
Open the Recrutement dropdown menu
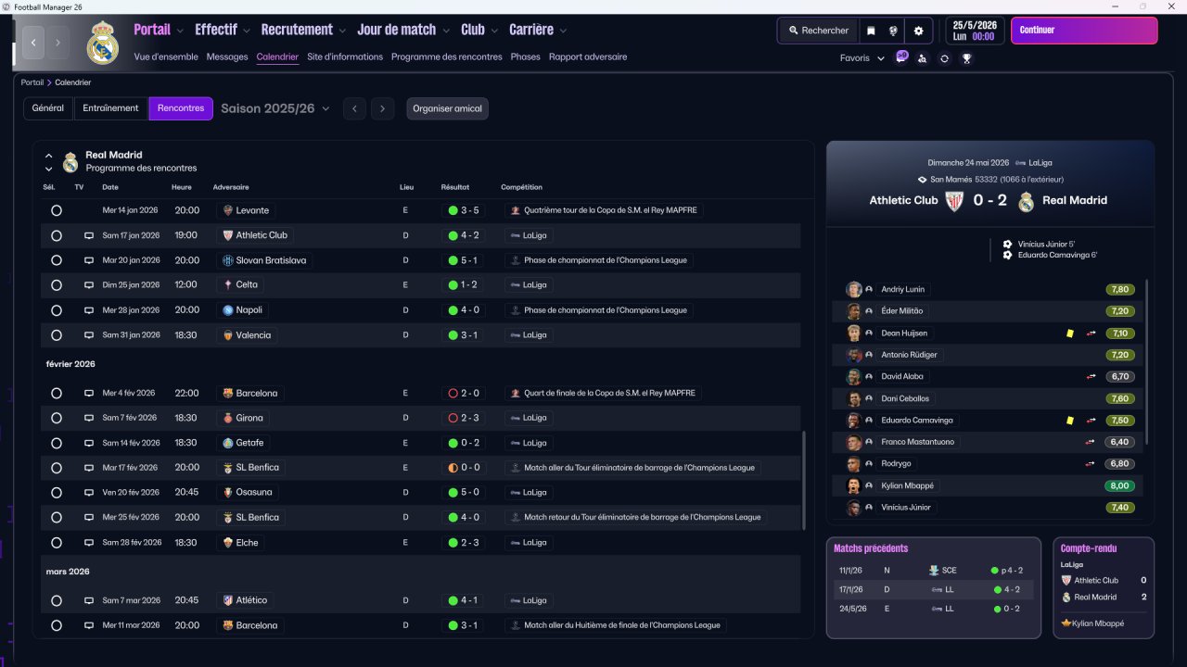(303, 30)
